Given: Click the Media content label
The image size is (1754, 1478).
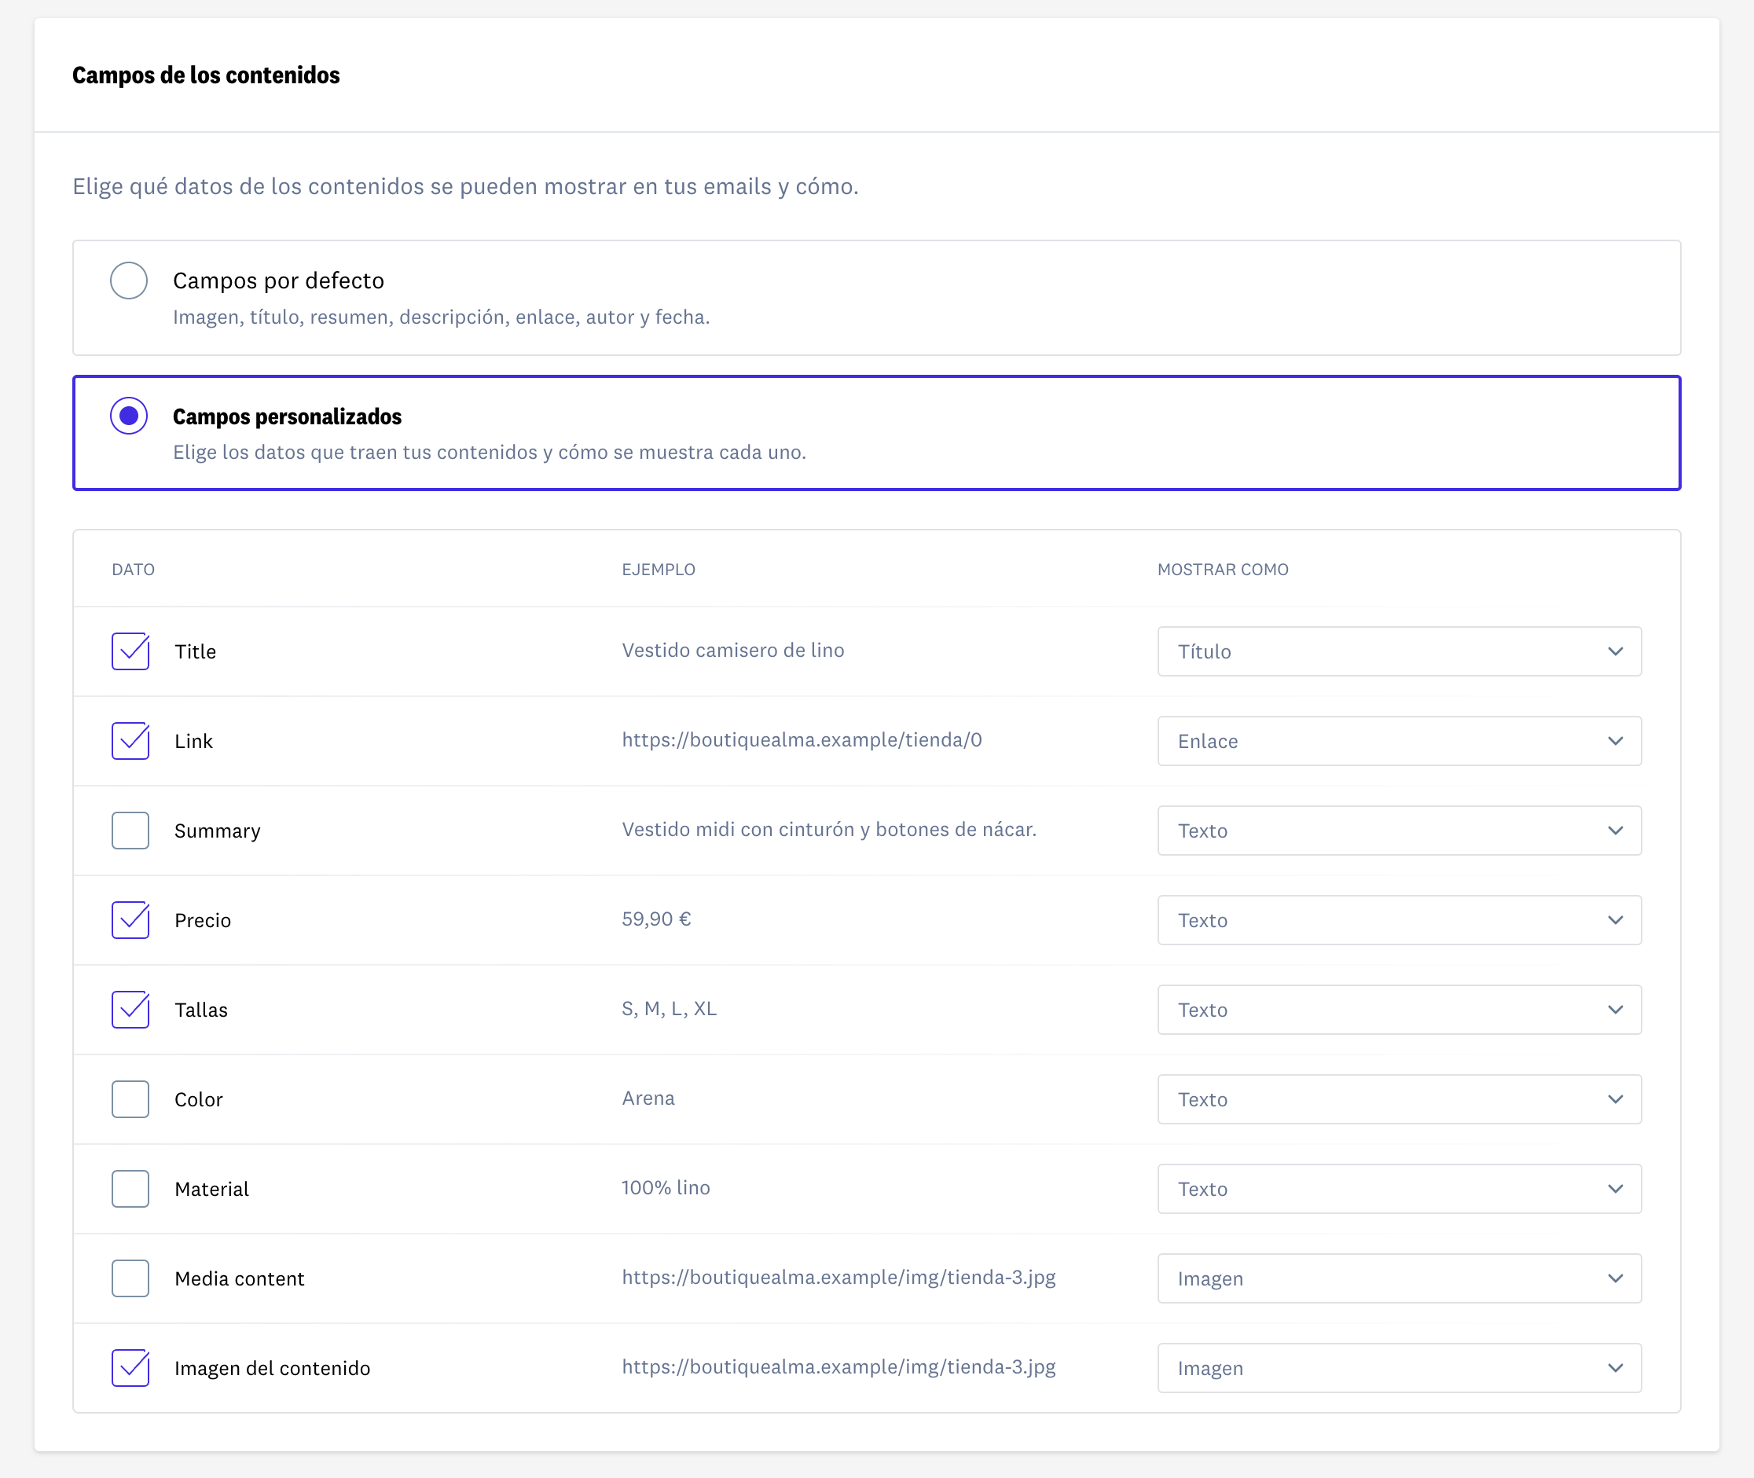Looking at the screenshot, I should pyautogui.click(x=239, y=1278).
